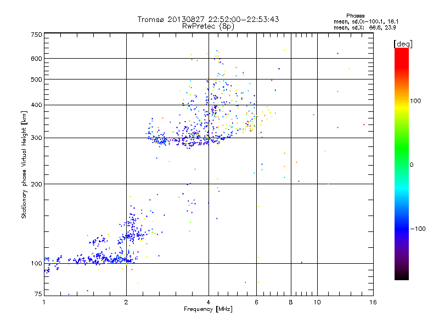Select the subtitle 'RwPretec (8p)'
439x329 pixels.
pos(208,26)
